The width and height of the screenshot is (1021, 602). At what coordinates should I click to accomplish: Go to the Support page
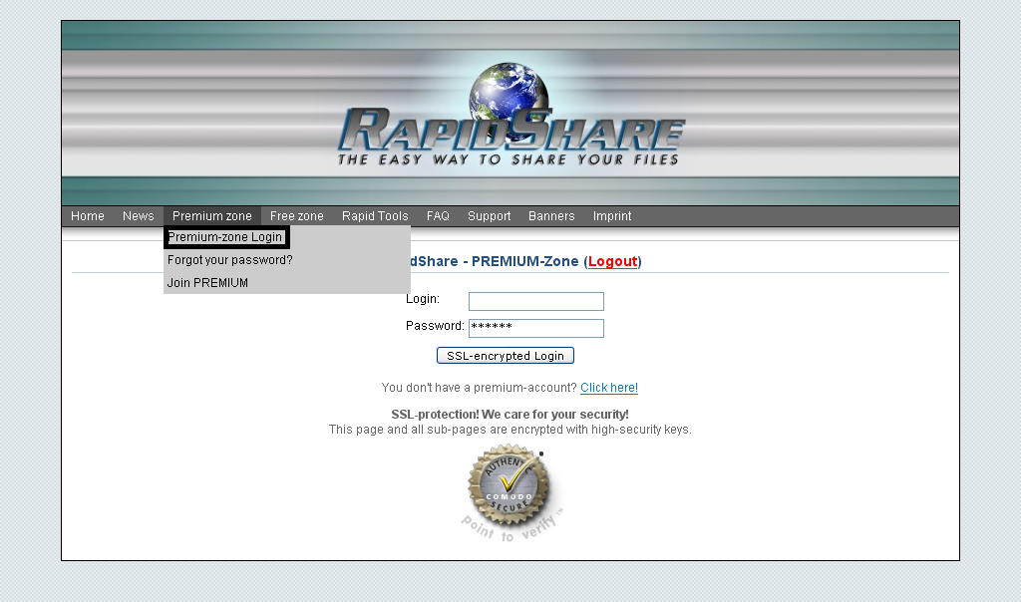[x=489, y=216]
